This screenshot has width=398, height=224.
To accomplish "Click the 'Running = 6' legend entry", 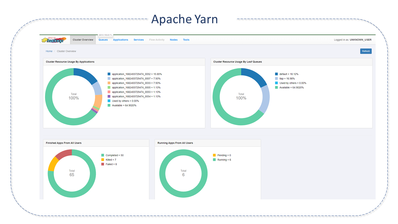I will coord(224,160).
